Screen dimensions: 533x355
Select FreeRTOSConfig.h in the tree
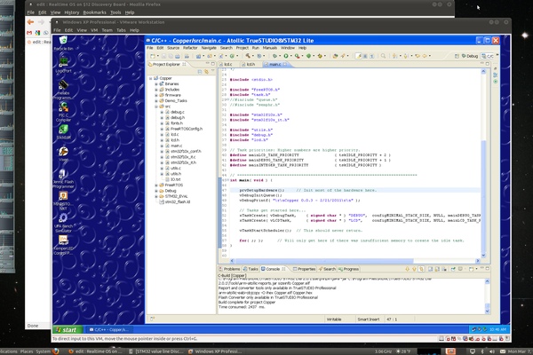187,129
